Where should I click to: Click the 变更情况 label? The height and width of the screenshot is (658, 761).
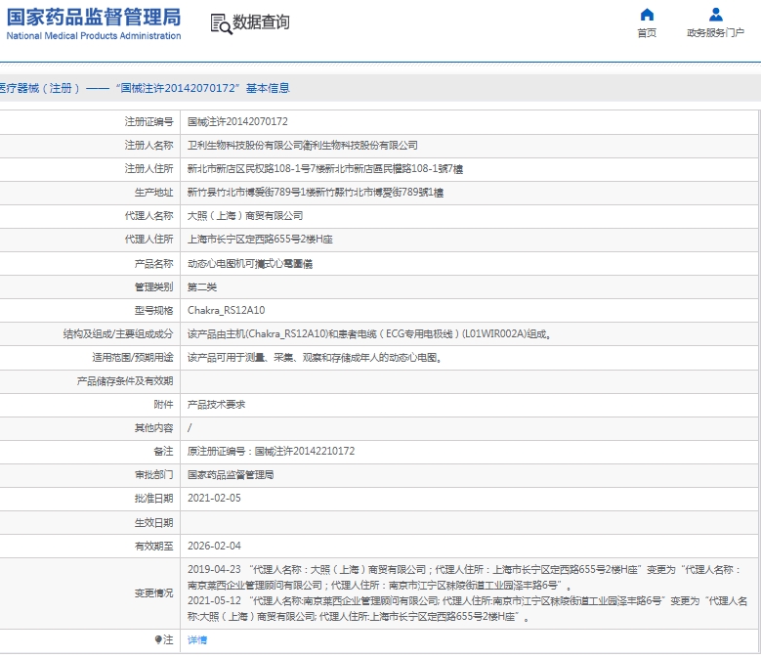tap(153, 593)
